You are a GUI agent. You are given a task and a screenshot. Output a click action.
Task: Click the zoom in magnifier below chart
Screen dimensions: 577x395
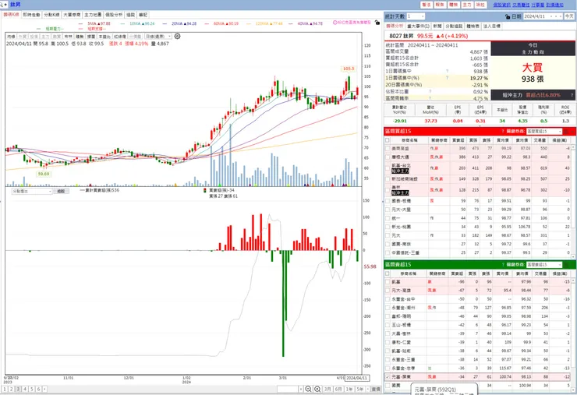317,389
